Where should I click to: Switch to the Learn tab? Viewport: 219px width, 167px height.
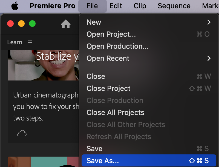point(15,42)
